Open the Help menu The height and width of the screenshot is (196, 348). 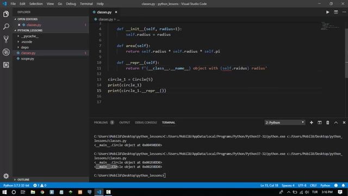pos(100,4)
